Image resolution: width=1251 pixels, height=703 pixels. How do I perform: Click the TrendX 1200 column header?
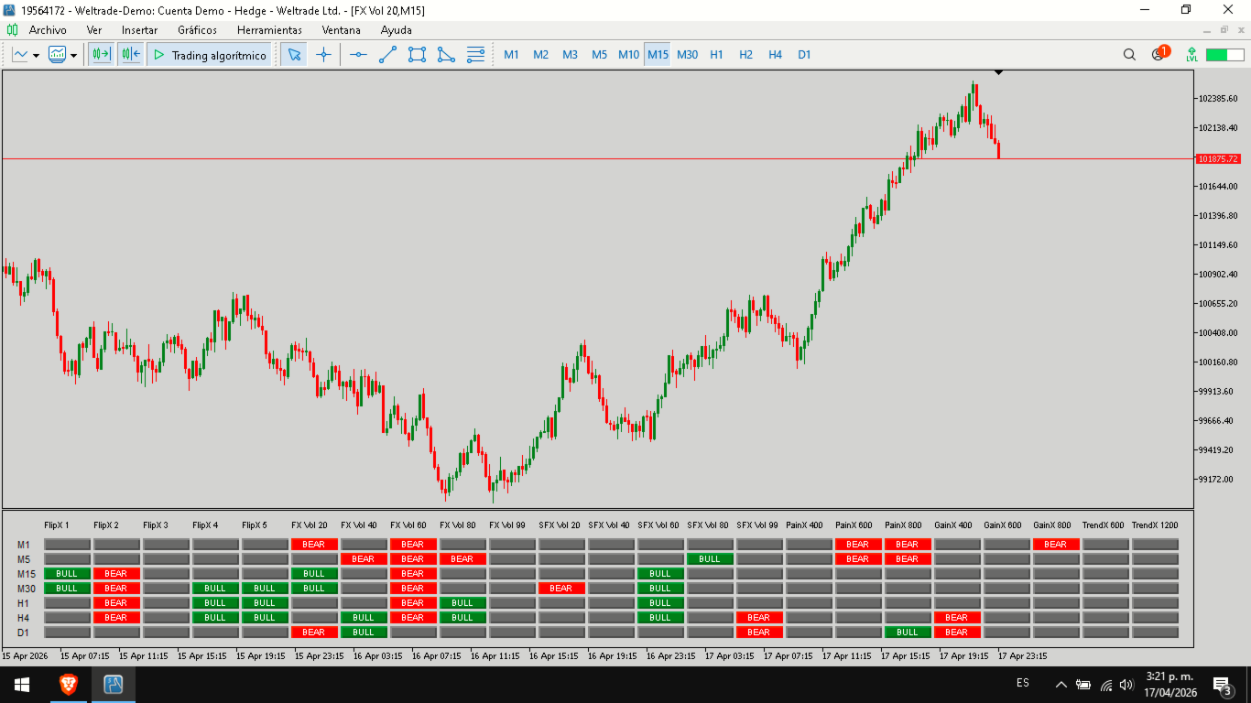point(1155,525)
